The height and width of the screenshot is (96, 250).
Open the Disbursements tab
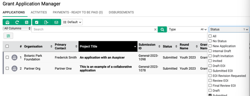[121, 12]
